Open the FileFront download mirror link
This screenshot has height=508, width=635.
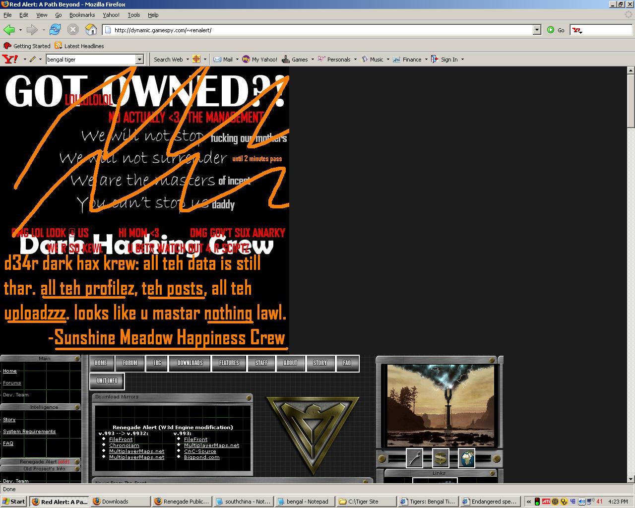(121, 439)
